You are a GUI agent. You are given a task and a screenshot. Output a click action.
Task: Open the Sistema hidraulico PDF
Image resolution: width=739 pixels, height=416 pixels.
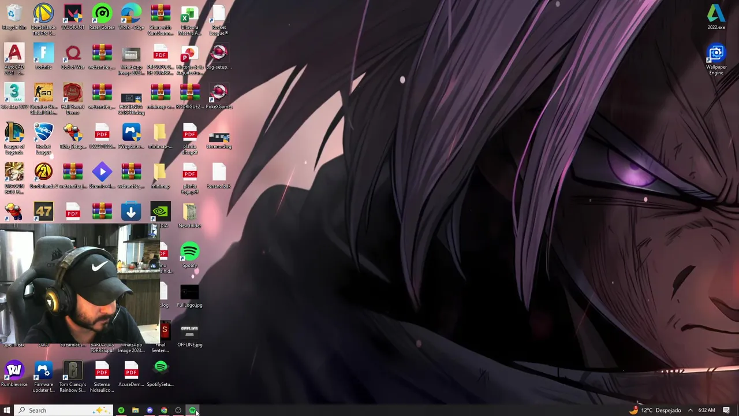tap(102, 376)
